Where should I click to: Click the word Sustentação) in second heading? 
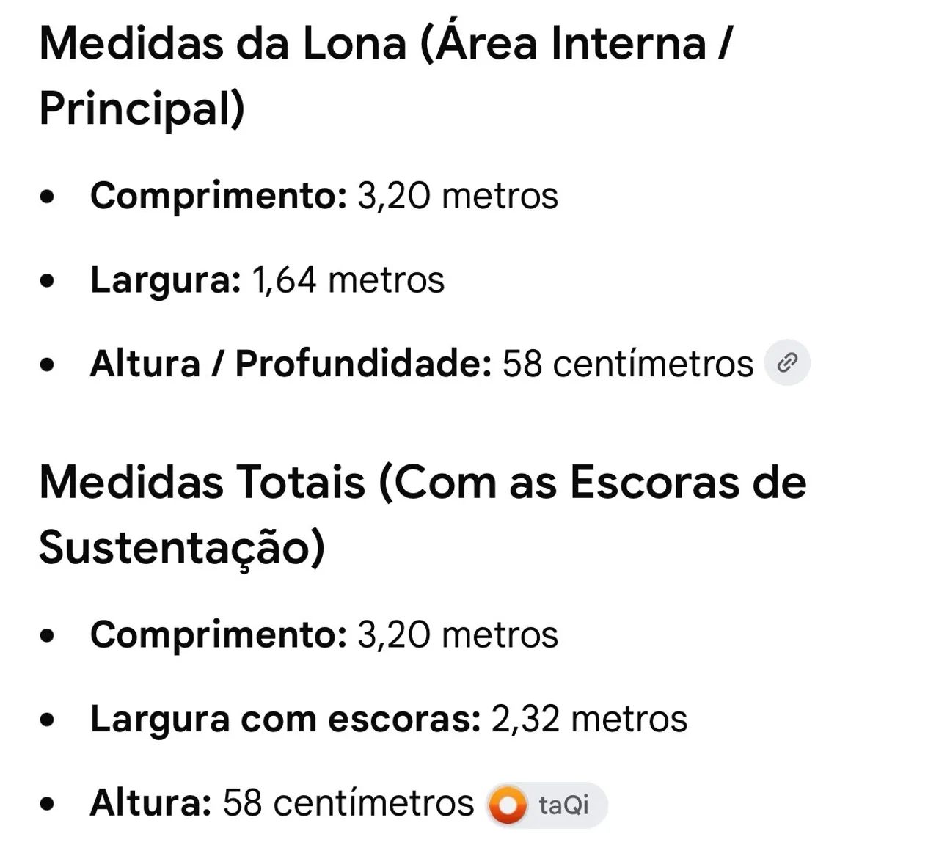[x=181, y=548]
